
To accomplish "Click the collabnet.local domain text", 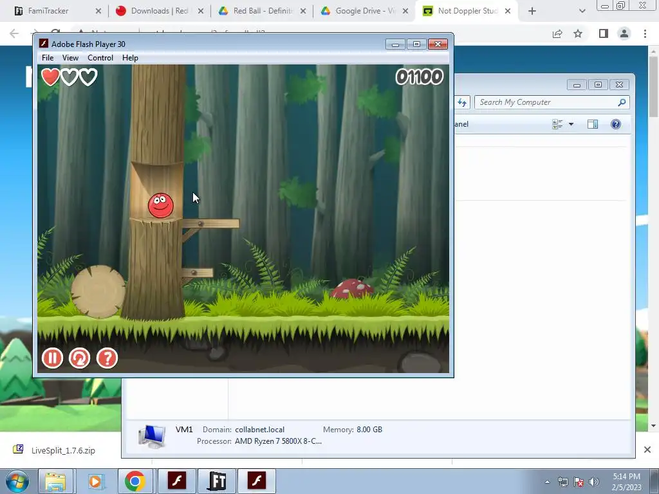I will coord(259,429).
